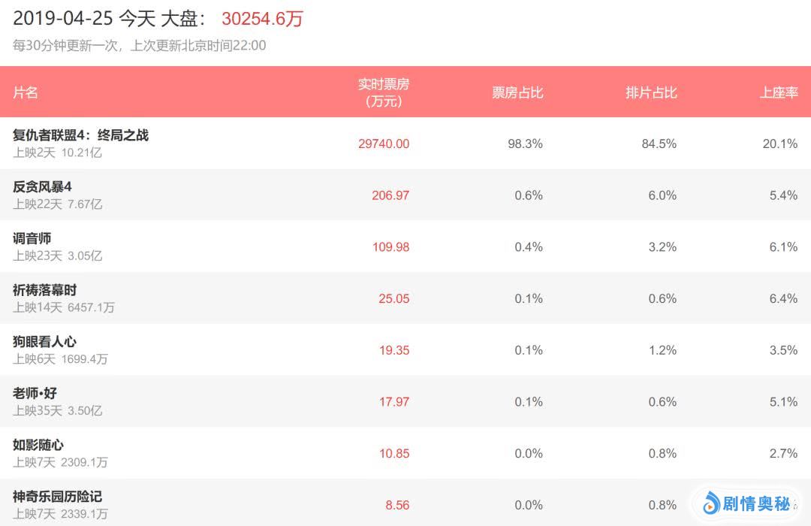Viewport: 811px width, 526px height.
Task: Click the 29740.00 box office figure
Action: [x=384, y=144]
